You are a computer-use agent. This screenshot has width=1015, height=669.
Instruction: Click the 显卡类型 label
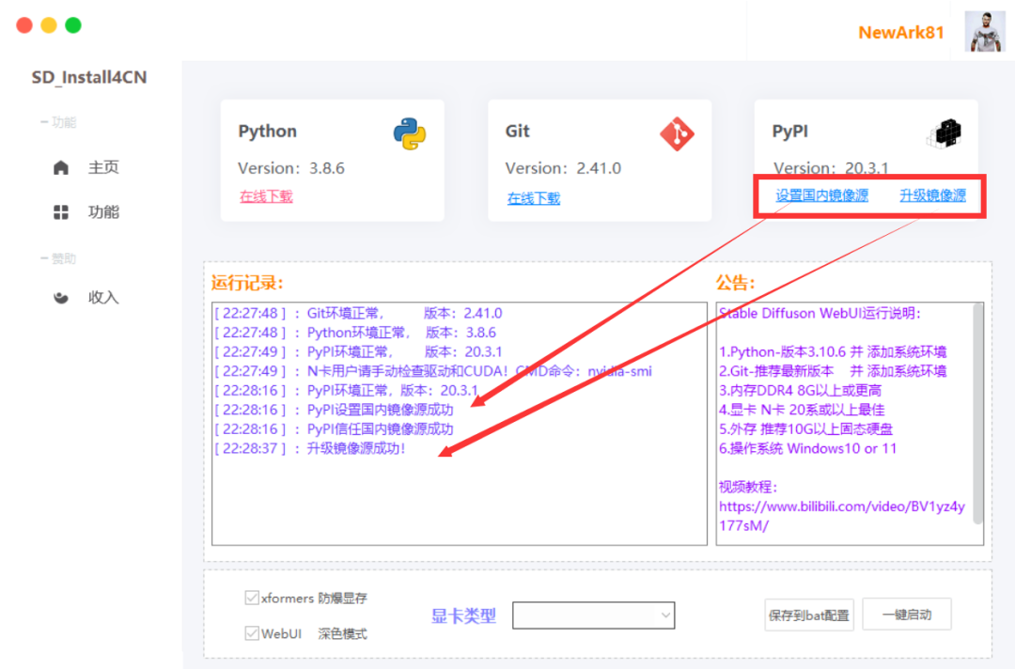tap(463, 616)
